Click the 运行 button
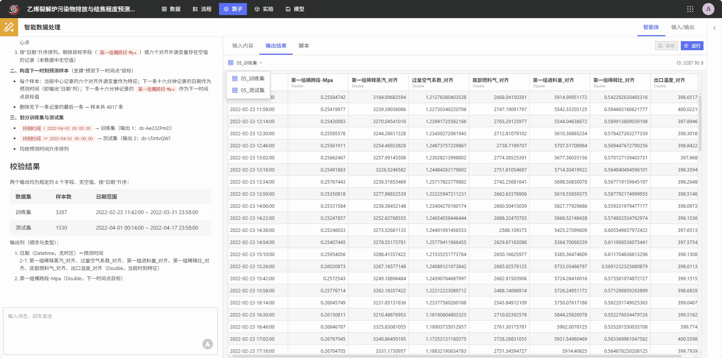Screen dimensions: 722x358 point(692,46)
